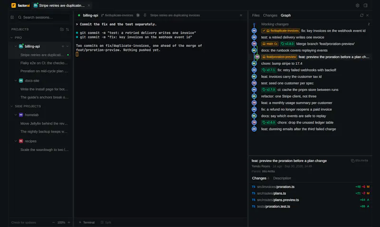Open changed file src/routes/plans.preview.ts
Viewport: 380px width, 227px height.
[310, 200]
